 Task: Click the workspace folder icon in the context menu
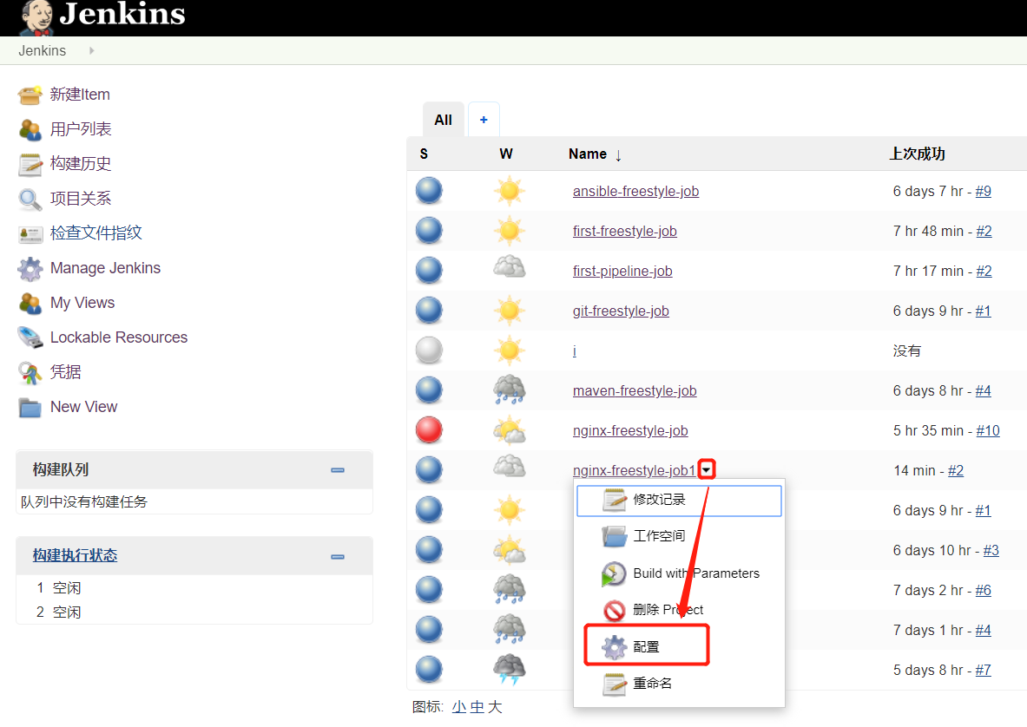click(615, 537)
